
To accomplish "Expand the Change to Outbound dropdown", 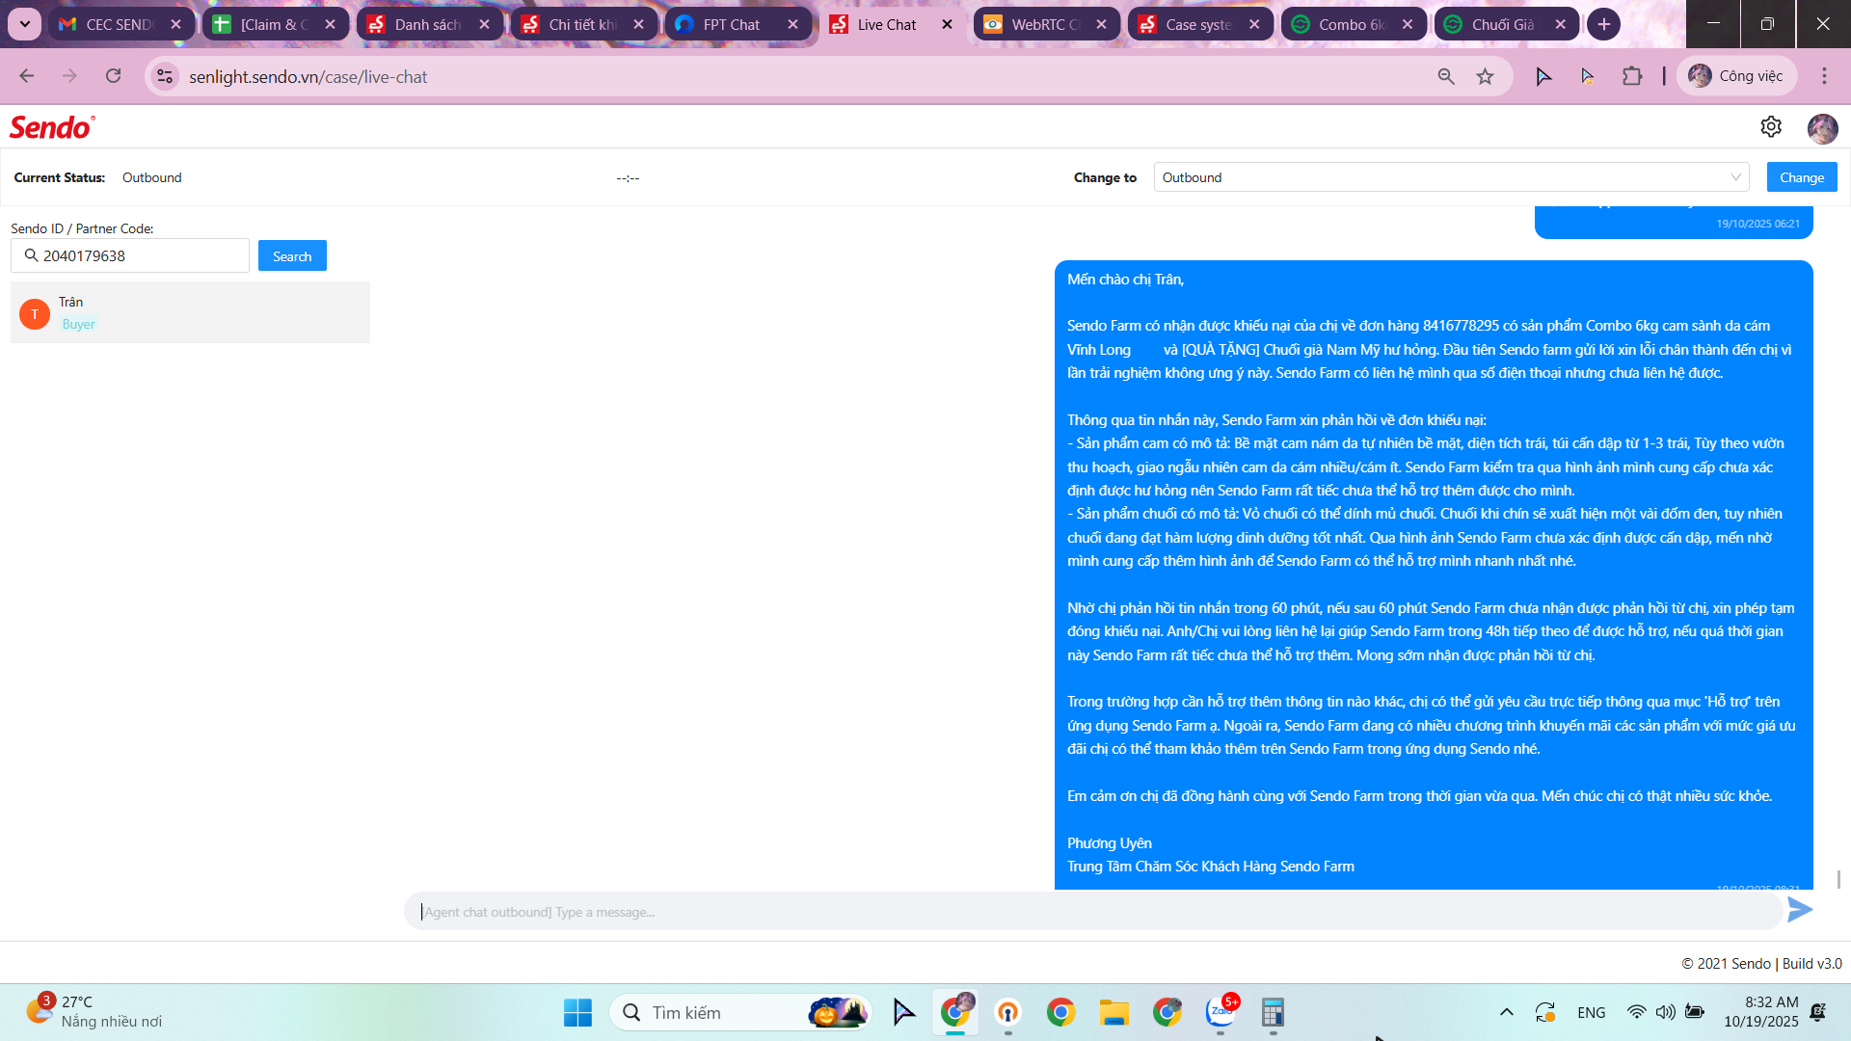I will click(1451, 177).
